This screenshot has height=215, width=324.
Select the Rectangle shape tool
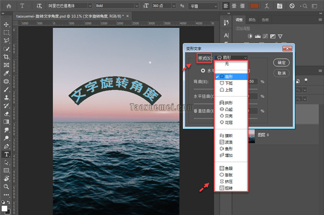(6, 171)
